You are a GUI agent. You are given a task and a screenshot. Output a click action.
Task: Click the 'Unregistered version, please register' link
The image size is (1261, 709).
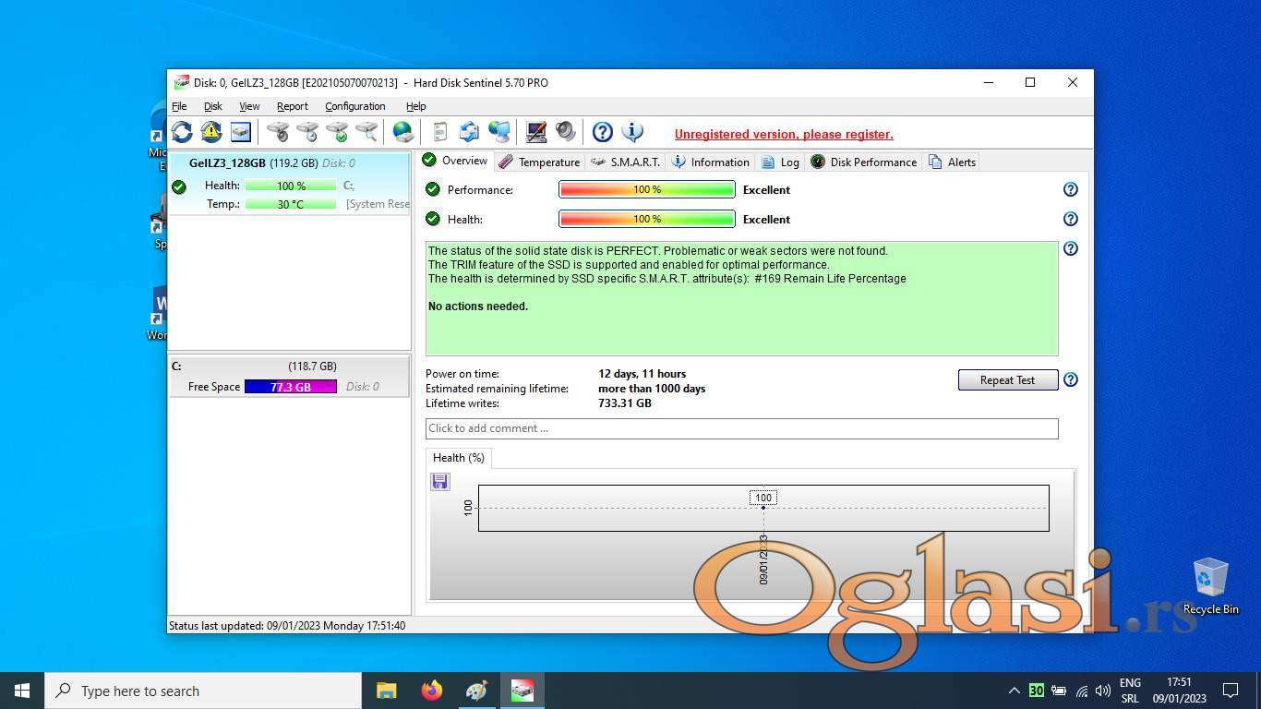pyautogui.click(x=784, y=134)
